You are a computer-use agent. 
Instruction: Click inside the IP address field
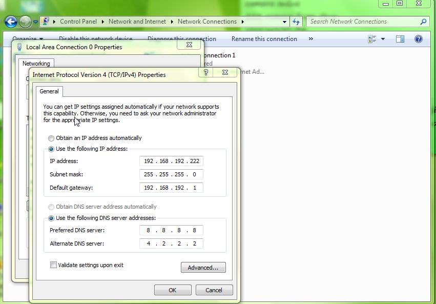(172, 160)
